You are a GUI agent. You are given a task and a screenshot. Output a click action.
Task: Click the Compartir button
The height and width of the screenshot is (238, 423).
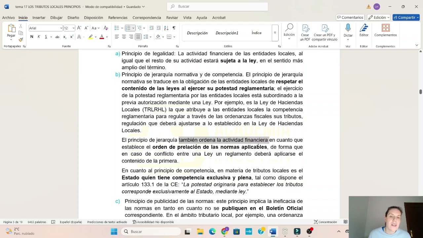pyautogui.click(x=406, y=18)
